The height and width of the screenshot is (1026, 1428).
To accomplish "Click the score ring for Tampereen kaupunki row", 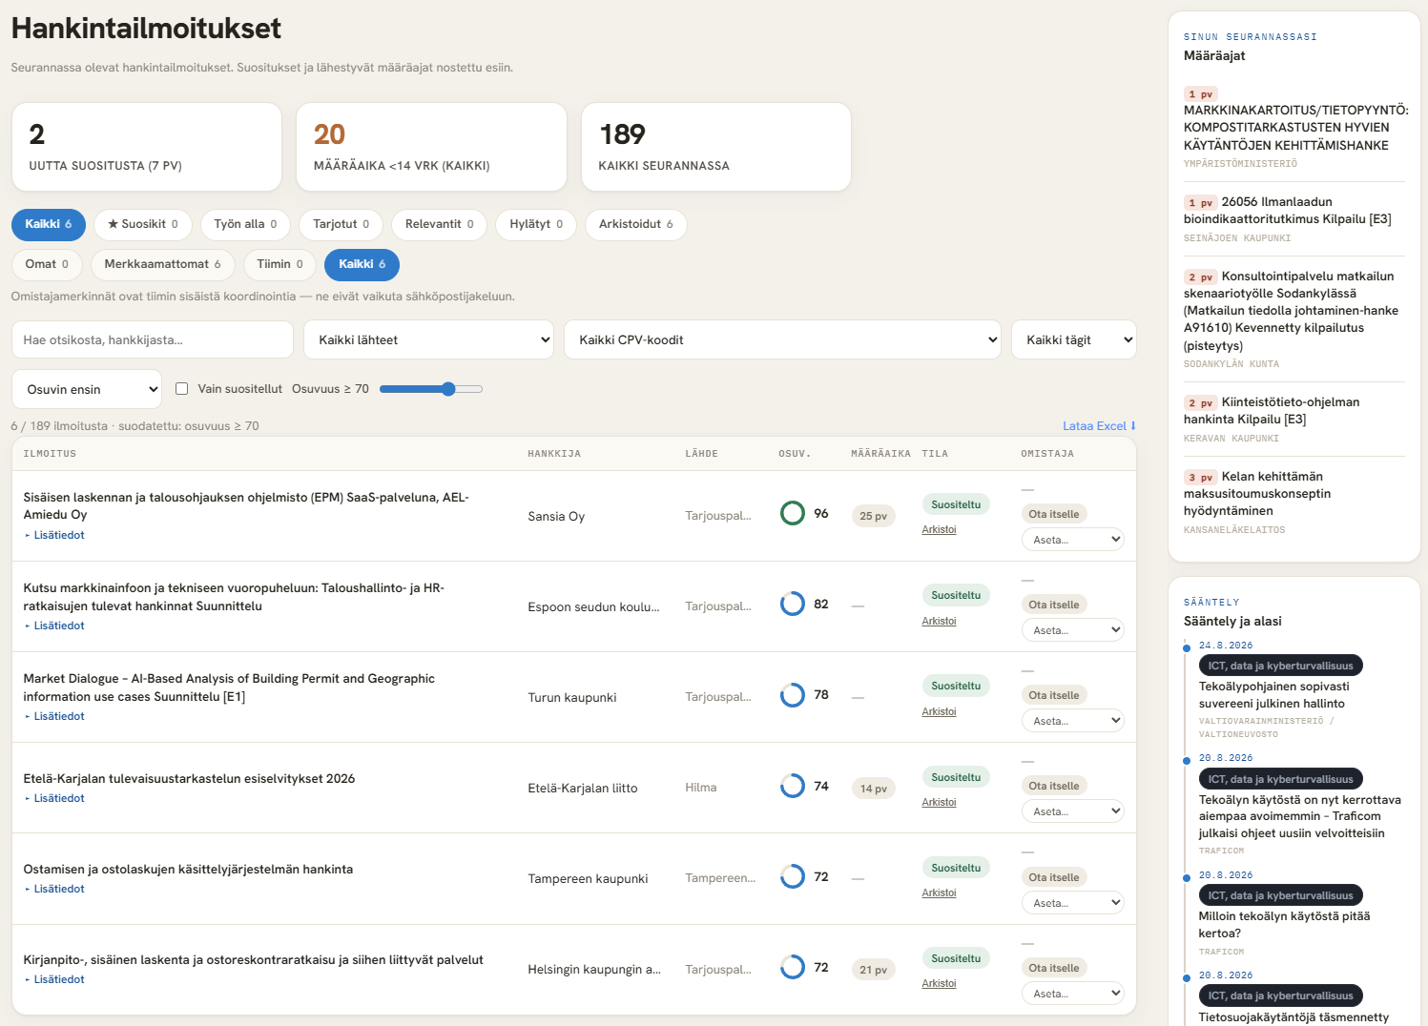I will coord(793,876).
